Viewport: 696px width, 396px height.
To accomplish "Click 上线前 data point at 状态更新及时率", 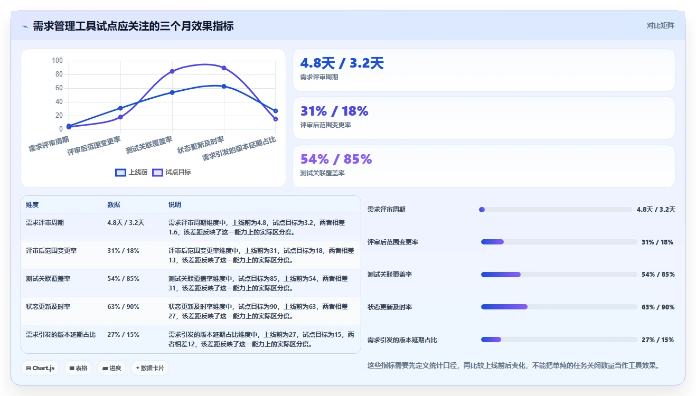I will point(224,86).
